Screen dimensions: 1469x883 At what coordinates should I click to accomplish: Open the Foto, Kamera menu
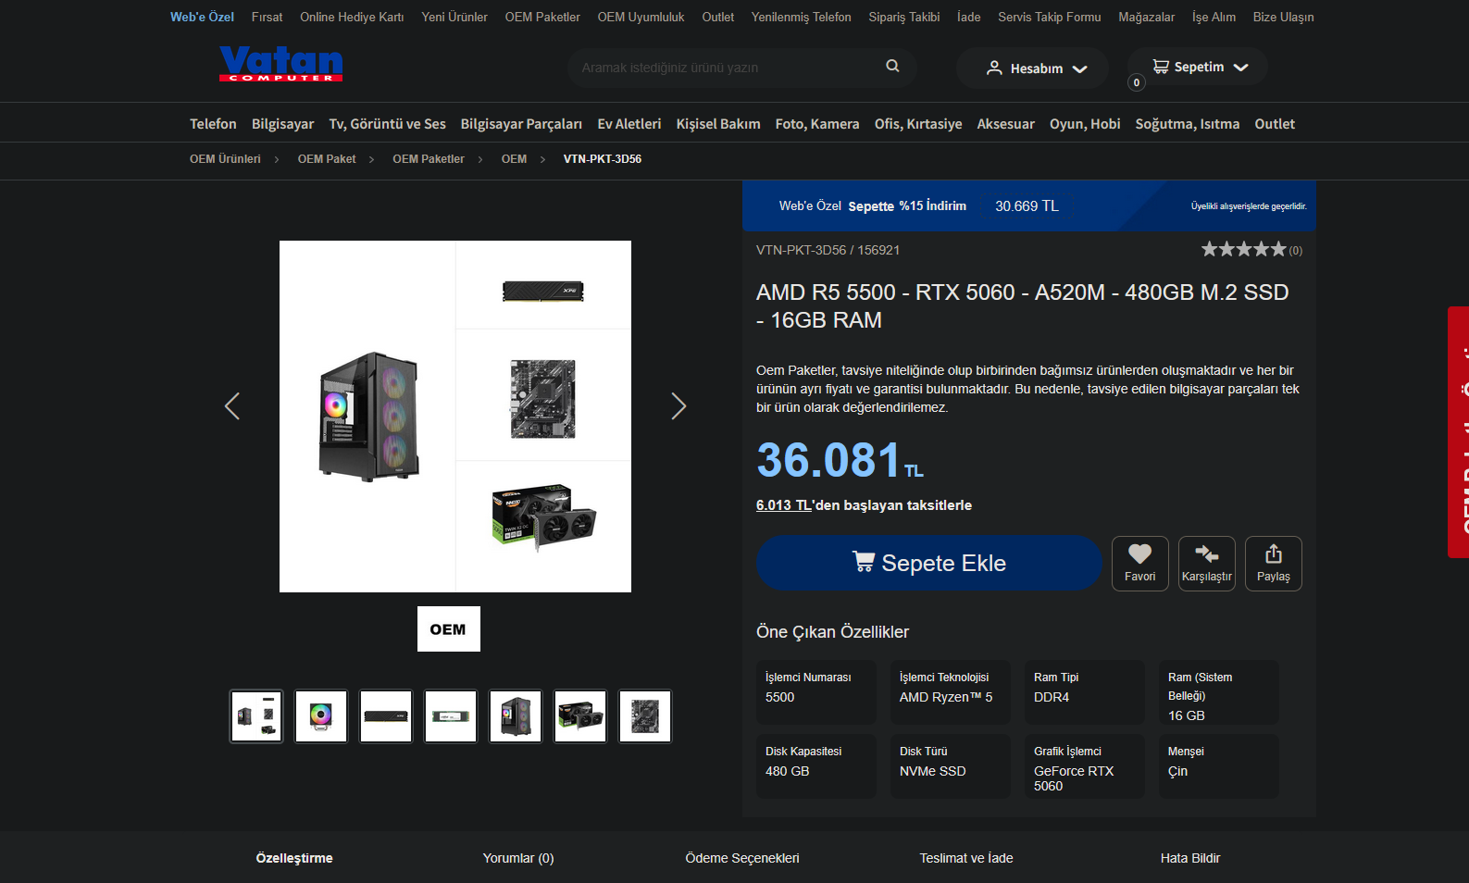click(817, 124)
